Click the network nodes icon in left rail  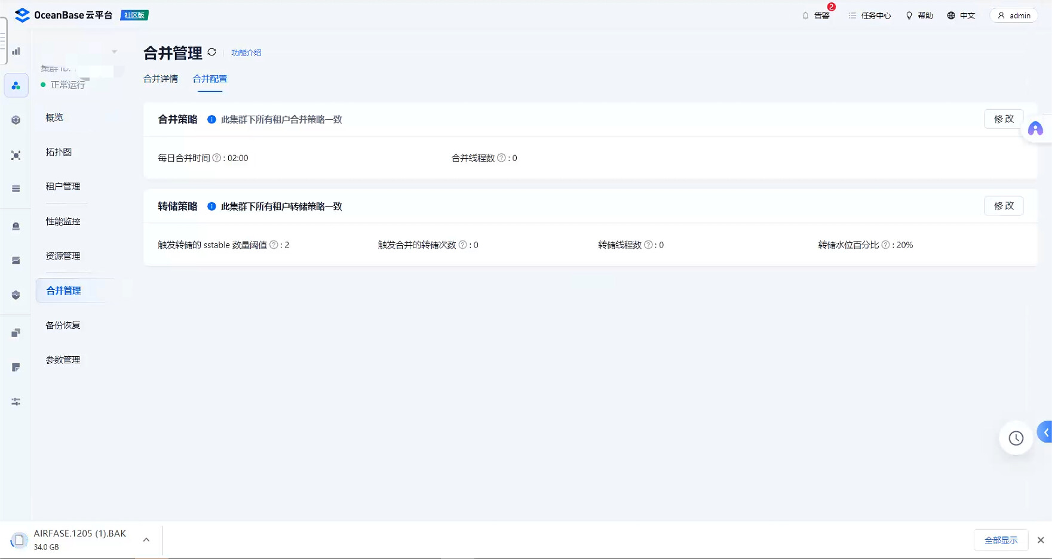point(16,155)
